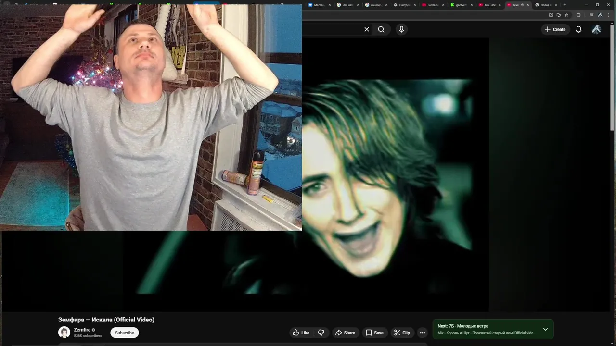This screenshot has width=616, height=346.
Task: Open the Chrome profile icon in toolbar
Action: (600, 15)
